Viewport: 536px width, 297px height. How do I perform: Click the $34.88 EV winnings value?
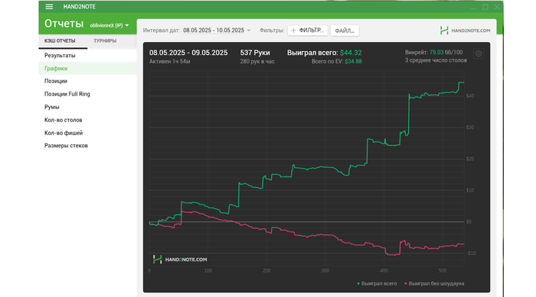point(353,61)
